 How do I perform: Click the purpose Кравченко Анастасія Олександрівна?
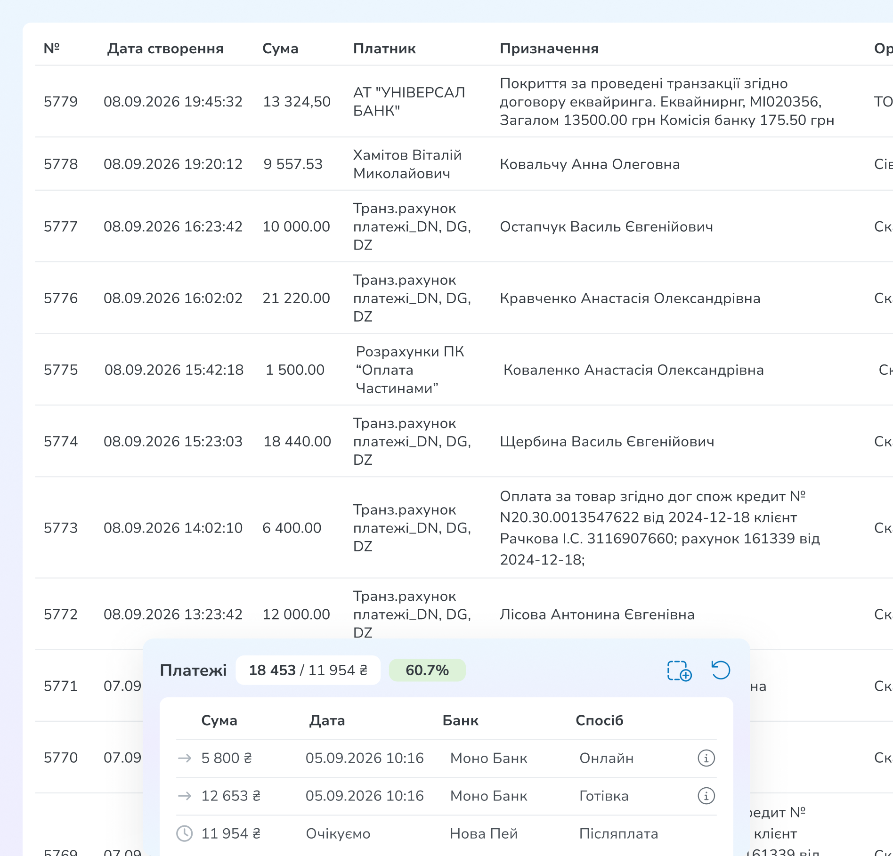pyautogui.click(x=630, y=298)
